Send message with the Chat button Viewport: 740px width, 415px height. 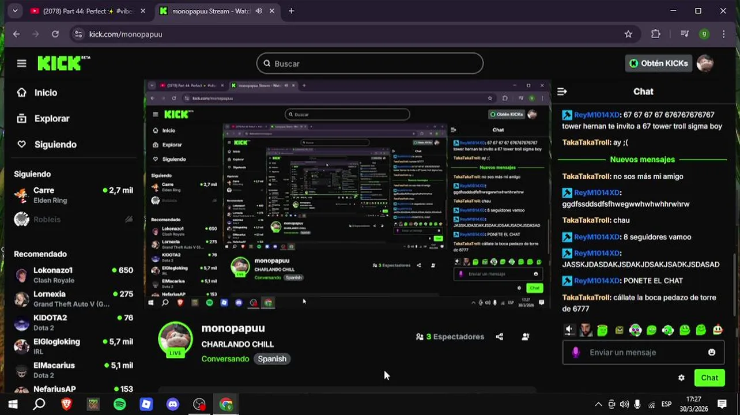coord(709,378)
